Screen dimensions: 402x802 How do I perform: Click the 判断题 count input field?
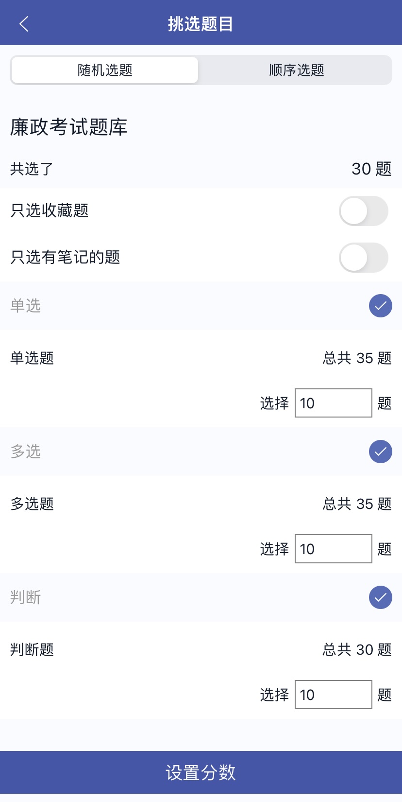pos(333,695)
